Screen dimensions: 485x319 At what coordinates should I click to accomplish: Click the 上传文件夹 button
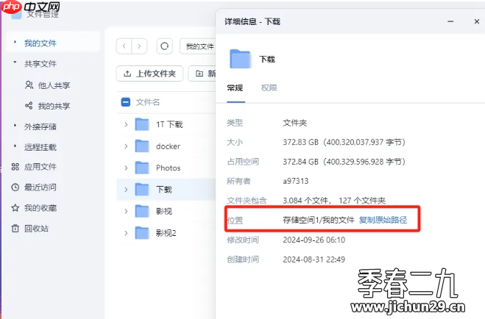149,74
